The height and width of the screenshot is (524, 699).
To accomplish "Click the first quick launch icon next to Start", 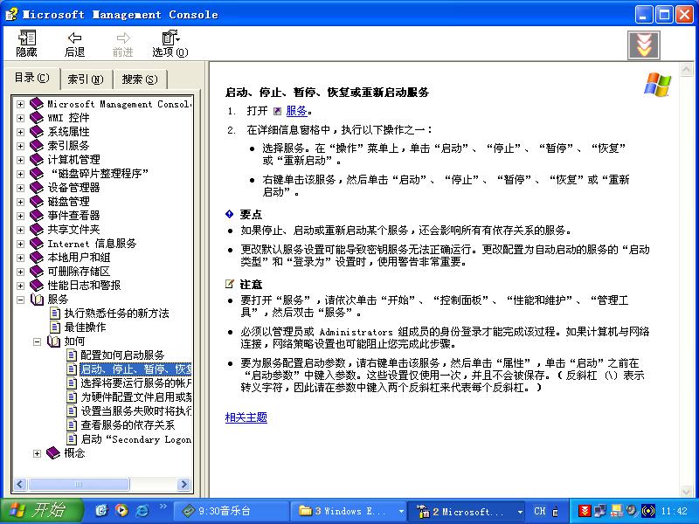I will click(x=101, y=511).
